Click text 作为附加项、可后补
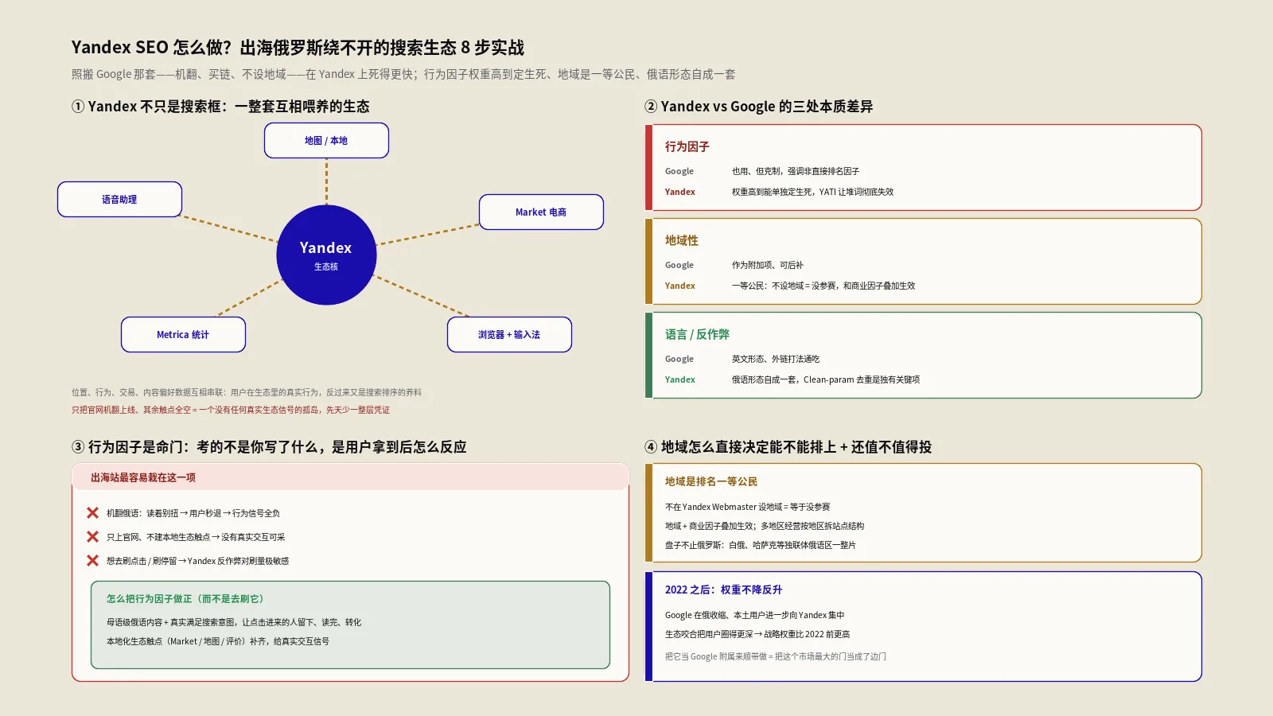This screenshot has height=716, width=1273. tap(768, 265)
